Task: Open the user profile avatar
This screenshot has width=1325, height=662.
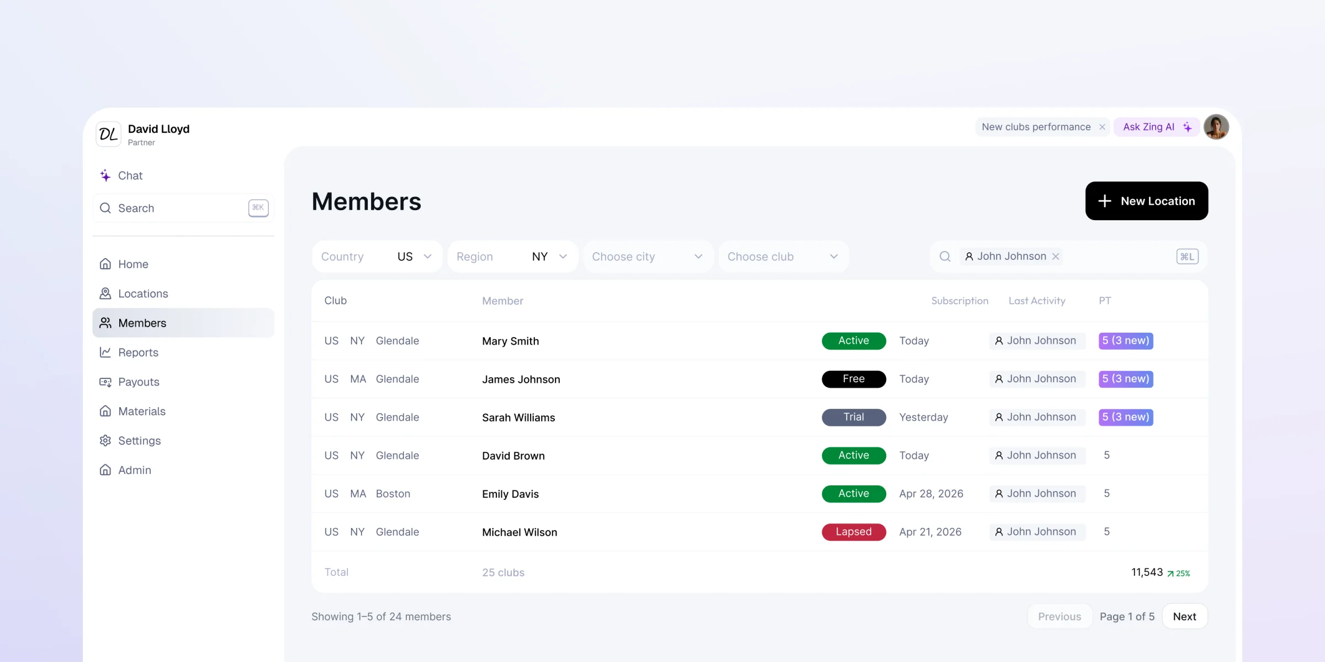Action: [1216, 127]
